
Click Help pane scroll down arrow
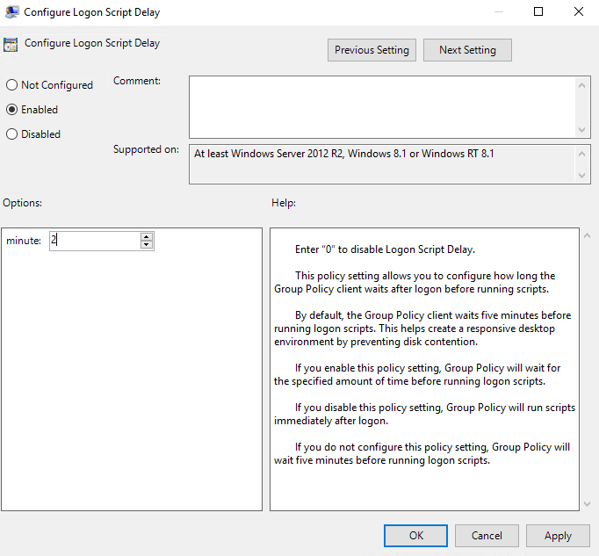pos(588,504)
